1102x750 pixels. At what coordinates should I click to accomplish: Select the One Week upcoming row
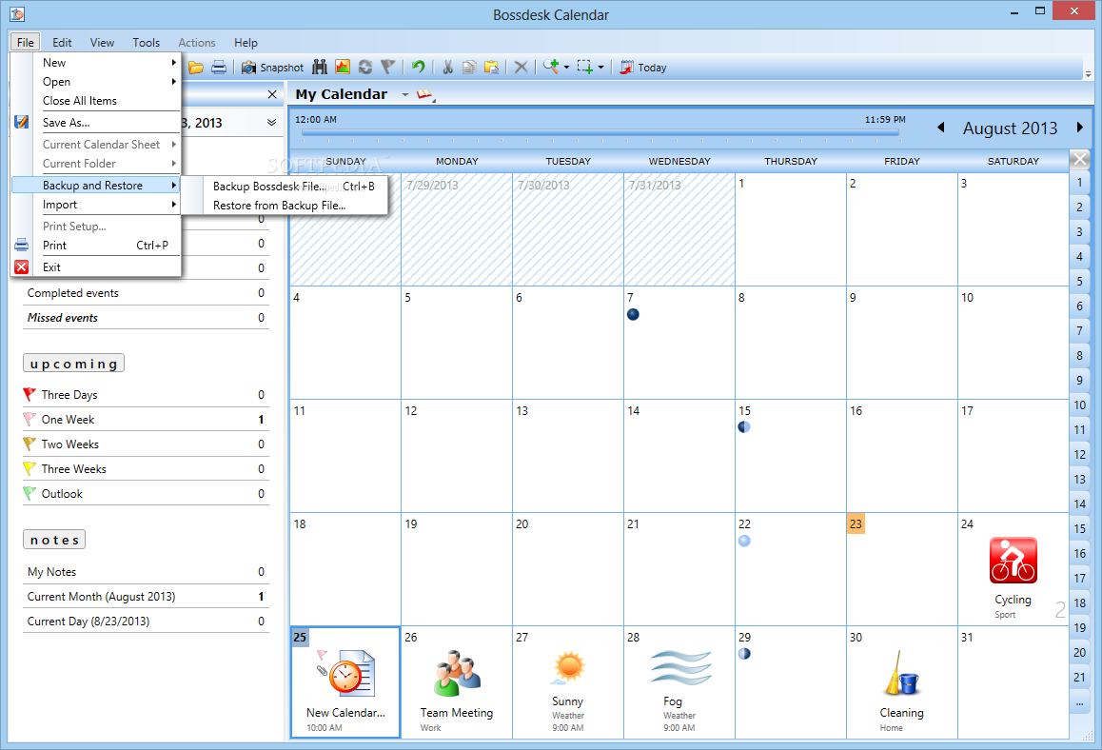(147, 419)
